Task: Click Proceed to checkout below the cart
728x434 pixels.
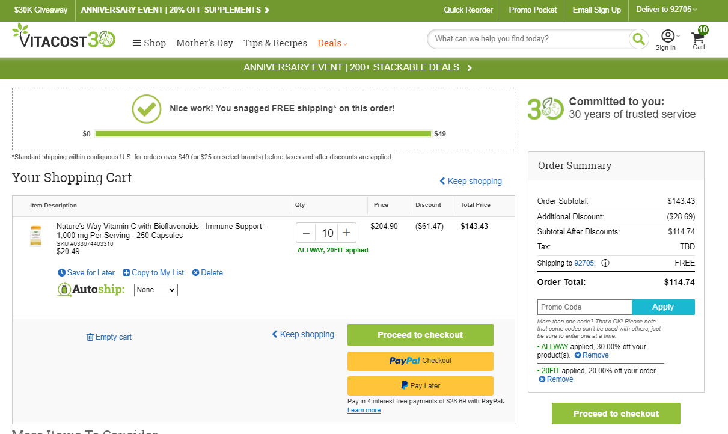Action: point(420,335)
